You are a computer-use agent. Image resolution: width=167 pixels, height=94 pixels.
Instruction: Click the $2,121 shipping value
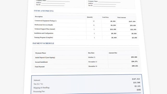tap(138, 86)
